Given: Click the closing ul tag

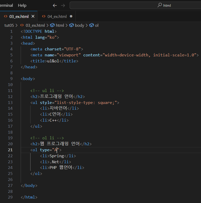Looking at the screenshot, I should tap(36, 126).
